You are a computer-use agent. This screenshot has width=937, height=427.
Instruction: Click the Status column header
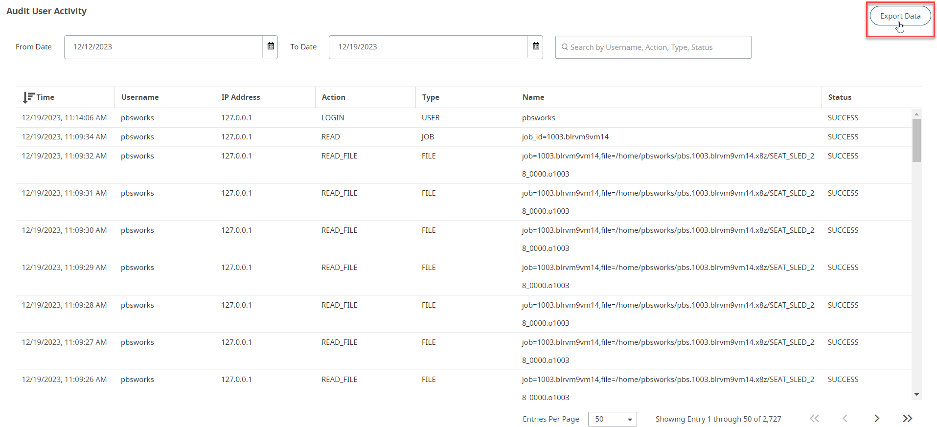point(840,97)
